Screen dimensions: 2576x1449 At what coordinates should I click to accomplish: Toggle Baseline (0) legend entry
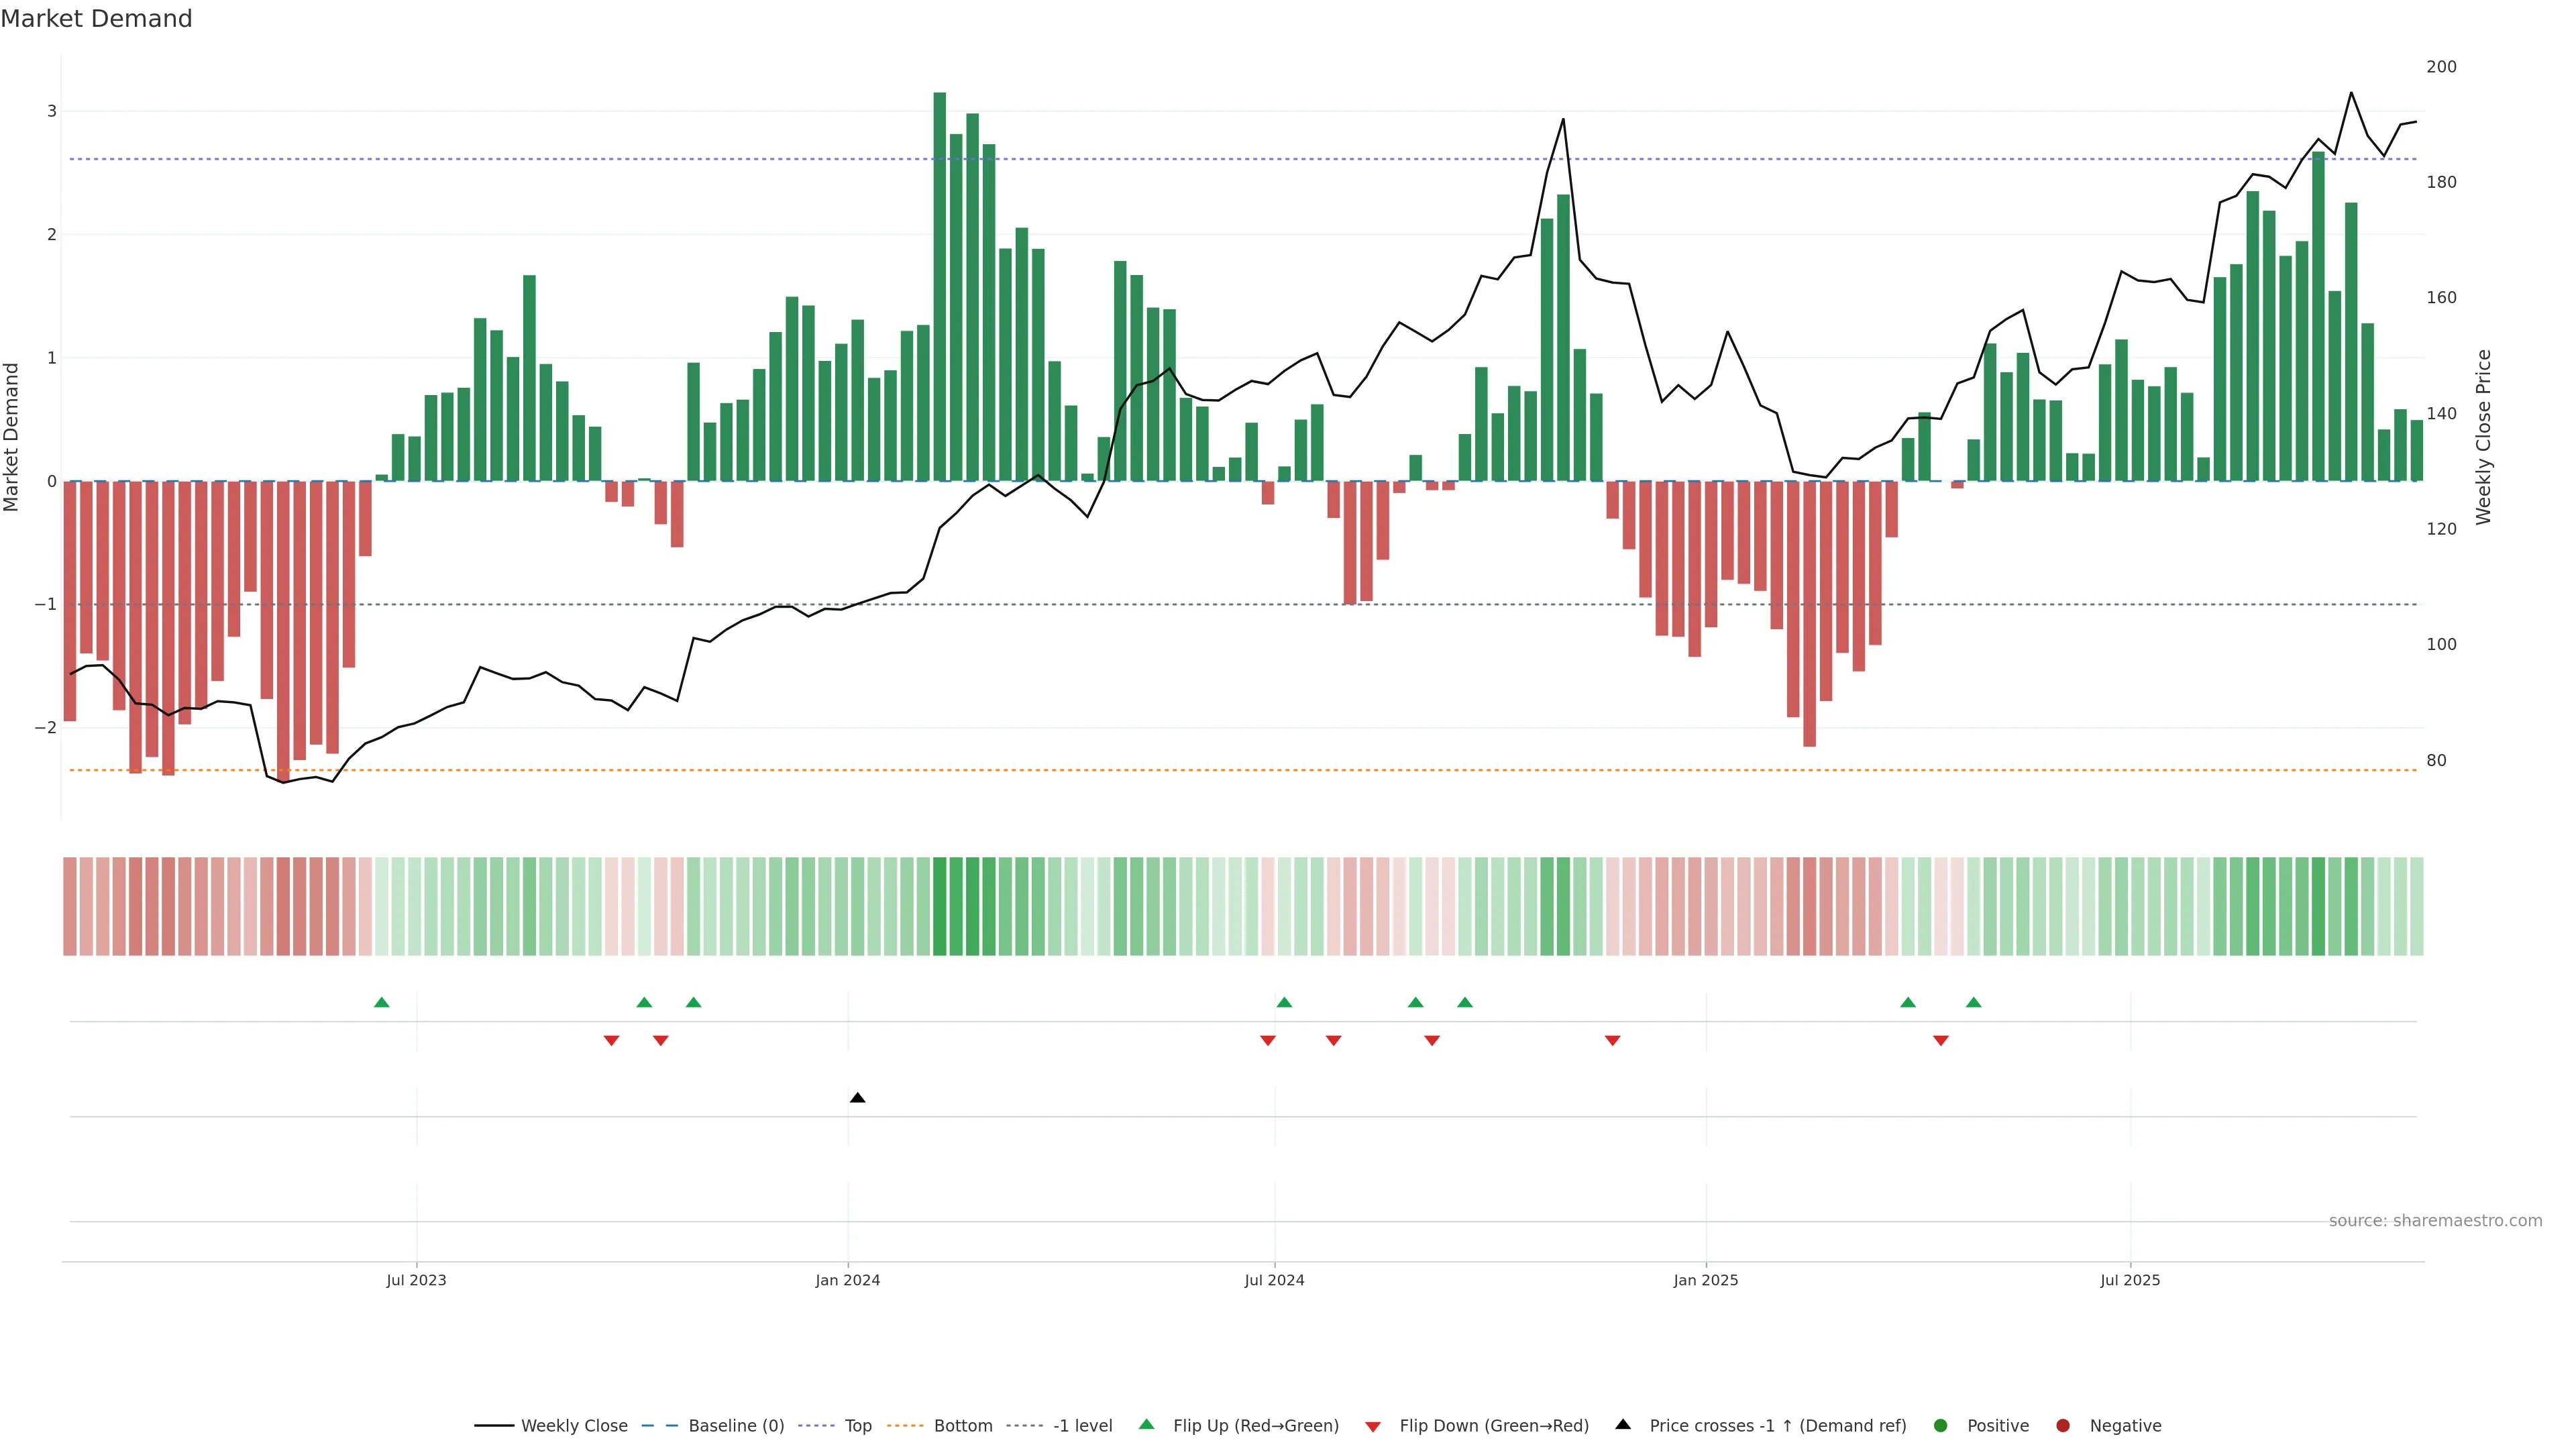click(x=736, y=1426)
